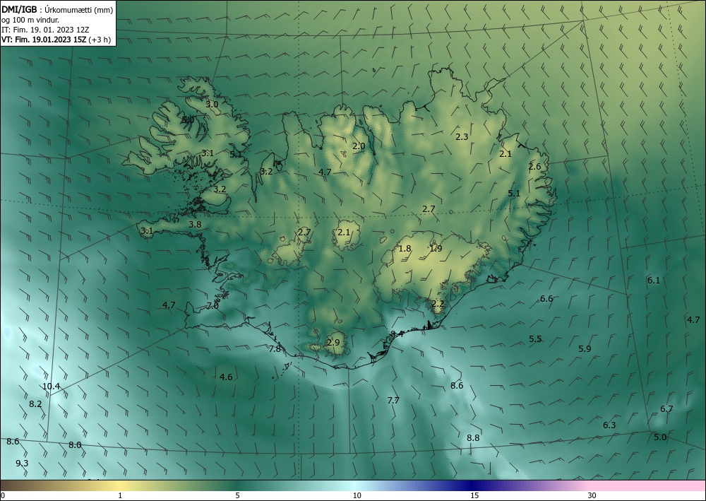Viewport: 706px width, 501px height.
Task: Click the 6.1 value on the map
Action: coord(654,281)
